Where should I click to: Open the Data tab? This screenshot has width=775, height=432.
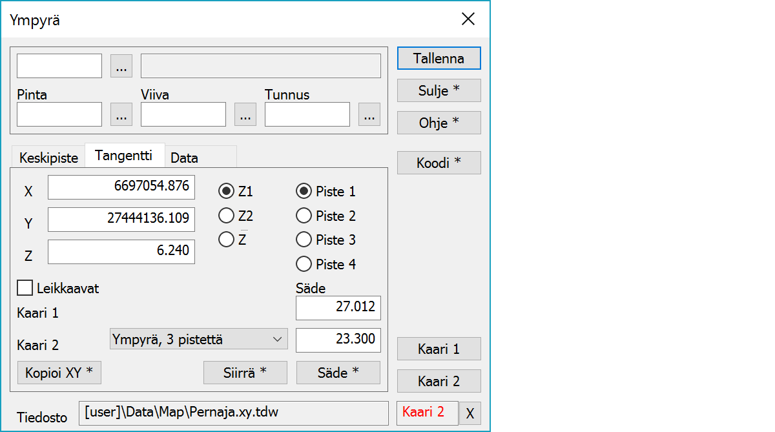coord(185,158)
